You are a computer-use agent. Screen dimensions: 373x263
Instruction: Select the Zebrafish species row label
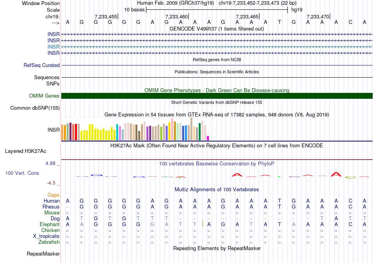tap(49, 242)
